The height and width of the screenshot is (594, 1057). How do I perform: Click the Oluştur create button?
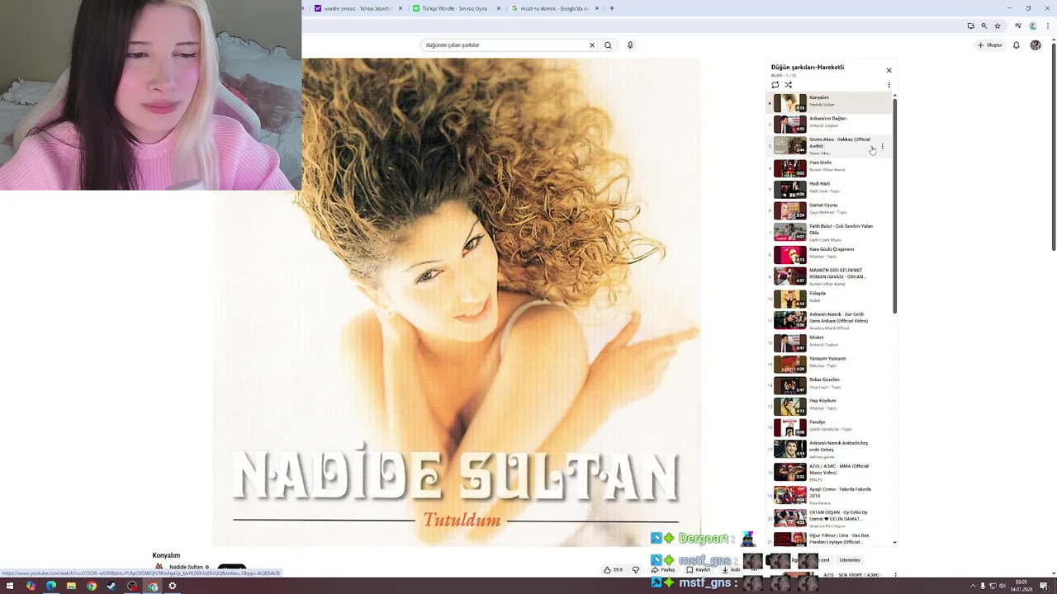point(989,45)
